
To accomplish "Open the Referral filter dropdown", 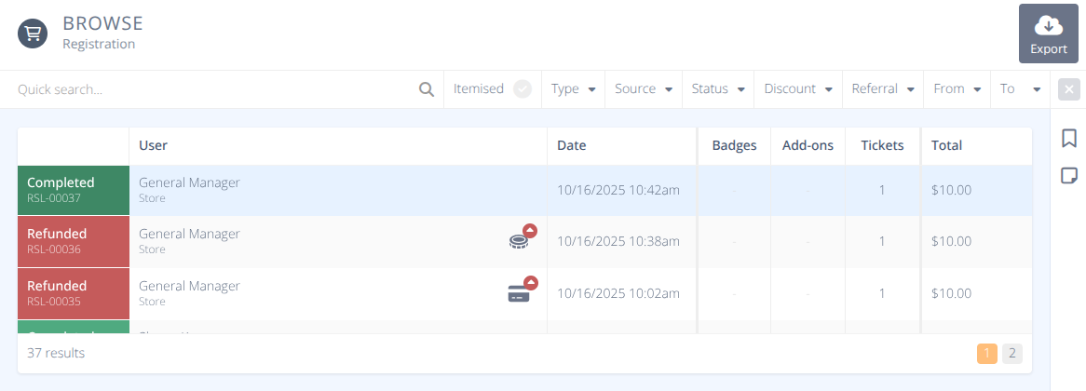I will click(882, 89).
